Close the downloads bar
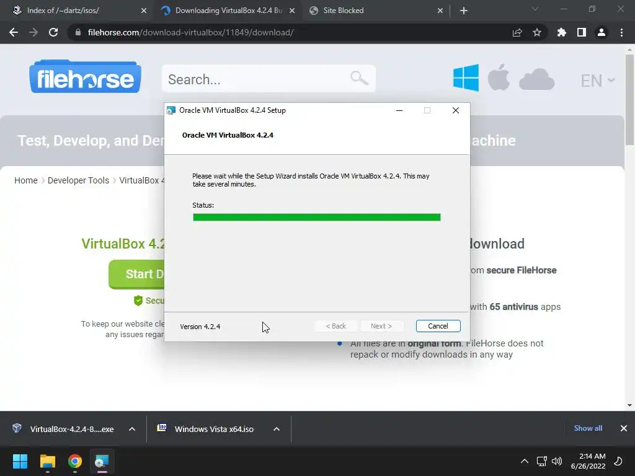Viewport: 635px width, 476px height. [x=624, y=428]
